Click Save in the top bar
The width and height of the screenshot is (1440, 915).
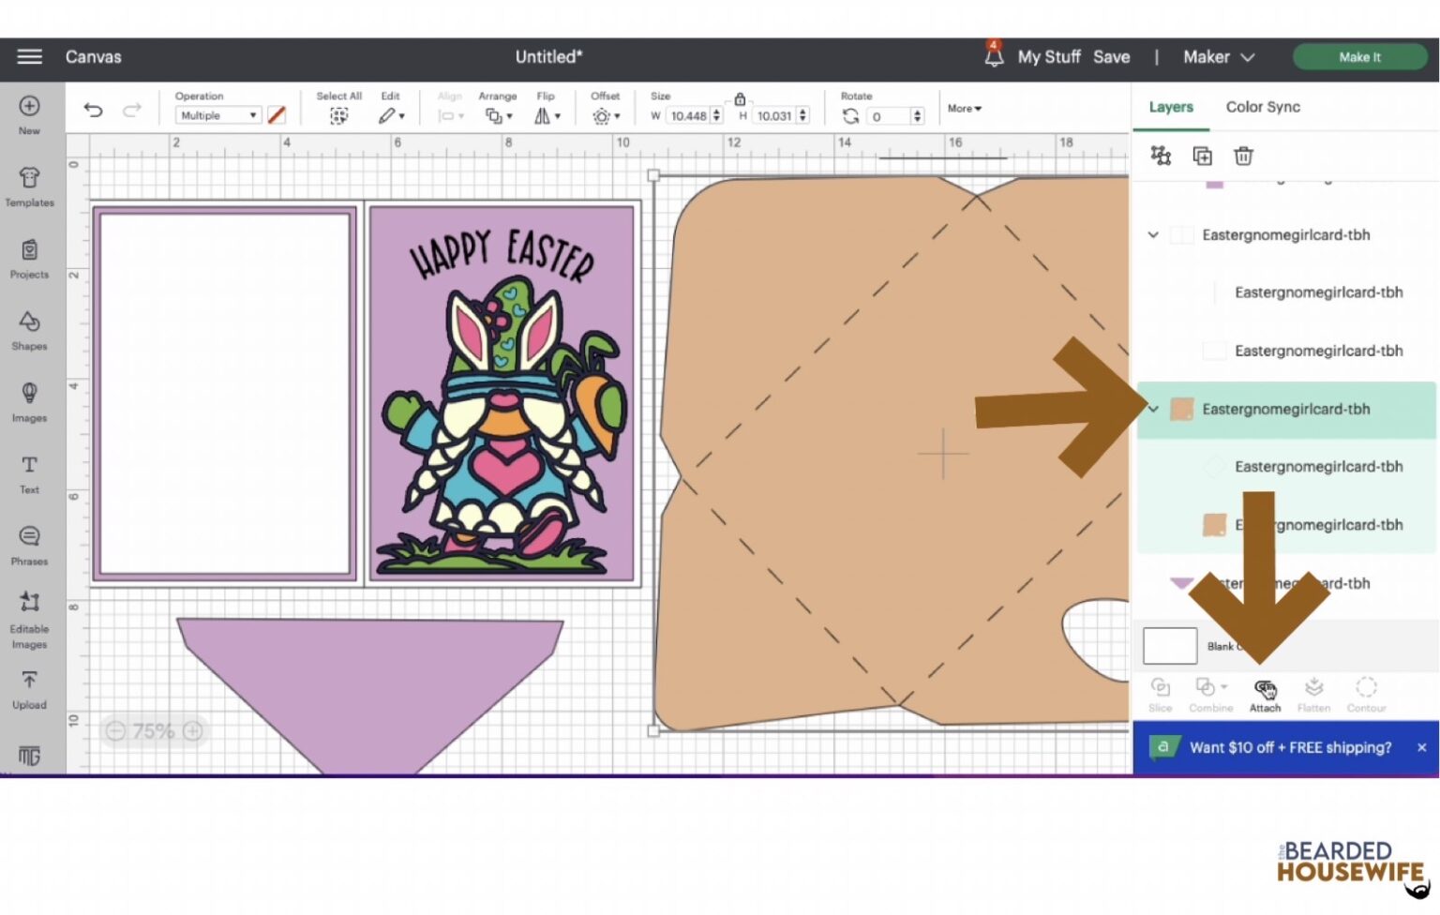coord(1111,56)
